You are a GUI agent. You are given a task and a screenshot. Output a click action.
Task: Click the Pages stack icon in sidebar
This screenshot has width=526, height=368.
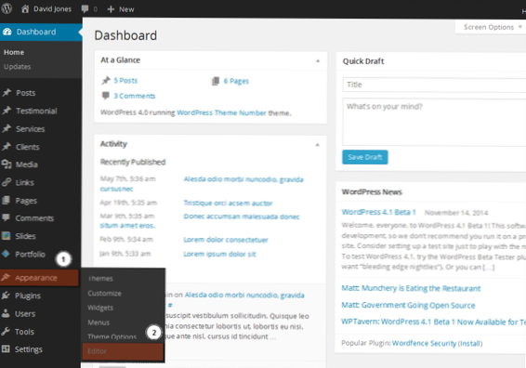(6, 201)
